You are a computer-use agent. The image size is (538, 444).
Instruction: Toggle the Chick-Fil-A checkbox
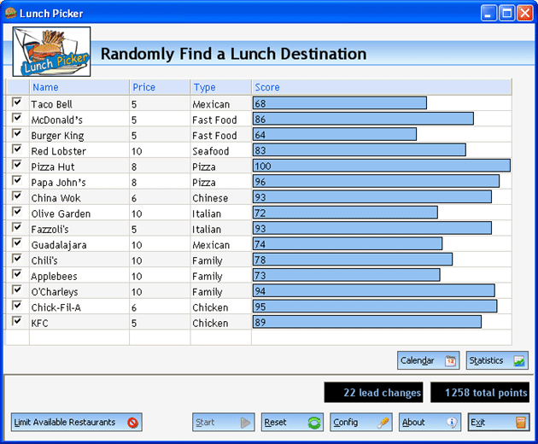pyautogui.click(x=17, y=305)
